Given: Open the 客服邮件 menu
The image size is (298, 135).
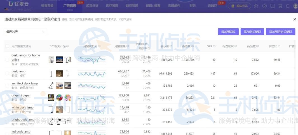Looking at the screenshot, I should (174, 6).
